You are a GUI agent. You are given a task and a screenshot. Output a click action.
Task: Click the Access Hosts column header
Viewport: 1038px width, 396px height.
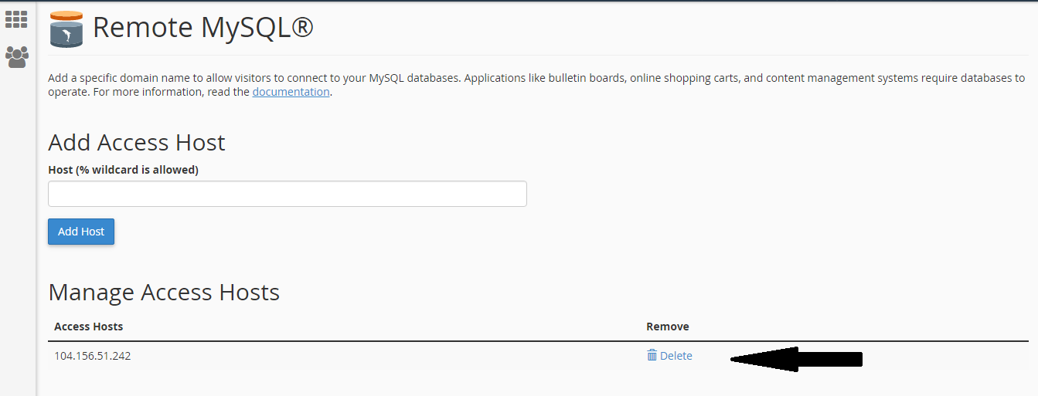coord(88,327)
